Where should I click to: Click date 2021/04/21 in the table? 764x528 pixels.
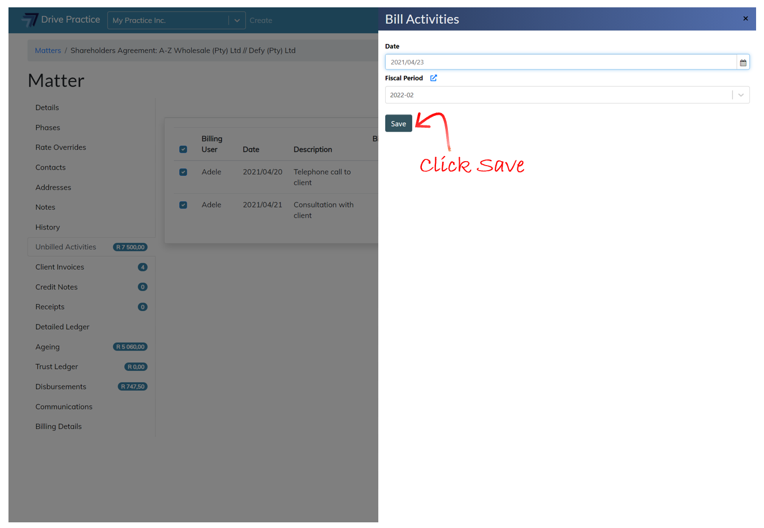click(x=262, y=205)
